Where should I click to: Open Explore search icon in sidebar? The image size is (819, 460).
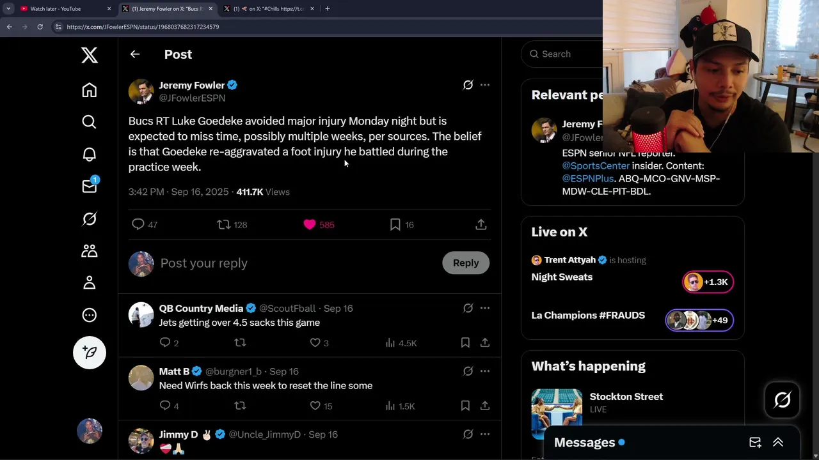pyautogui.click(x=90, y=122)
